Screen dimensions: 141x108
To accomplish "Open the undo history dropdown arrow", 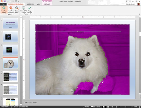I will tap(10, 1).
